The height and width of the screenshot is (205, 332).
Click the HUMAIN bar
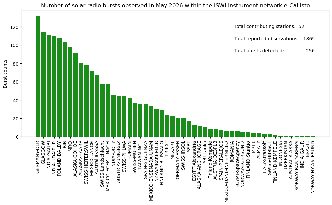pyautogui.click(x=129, y=118)
